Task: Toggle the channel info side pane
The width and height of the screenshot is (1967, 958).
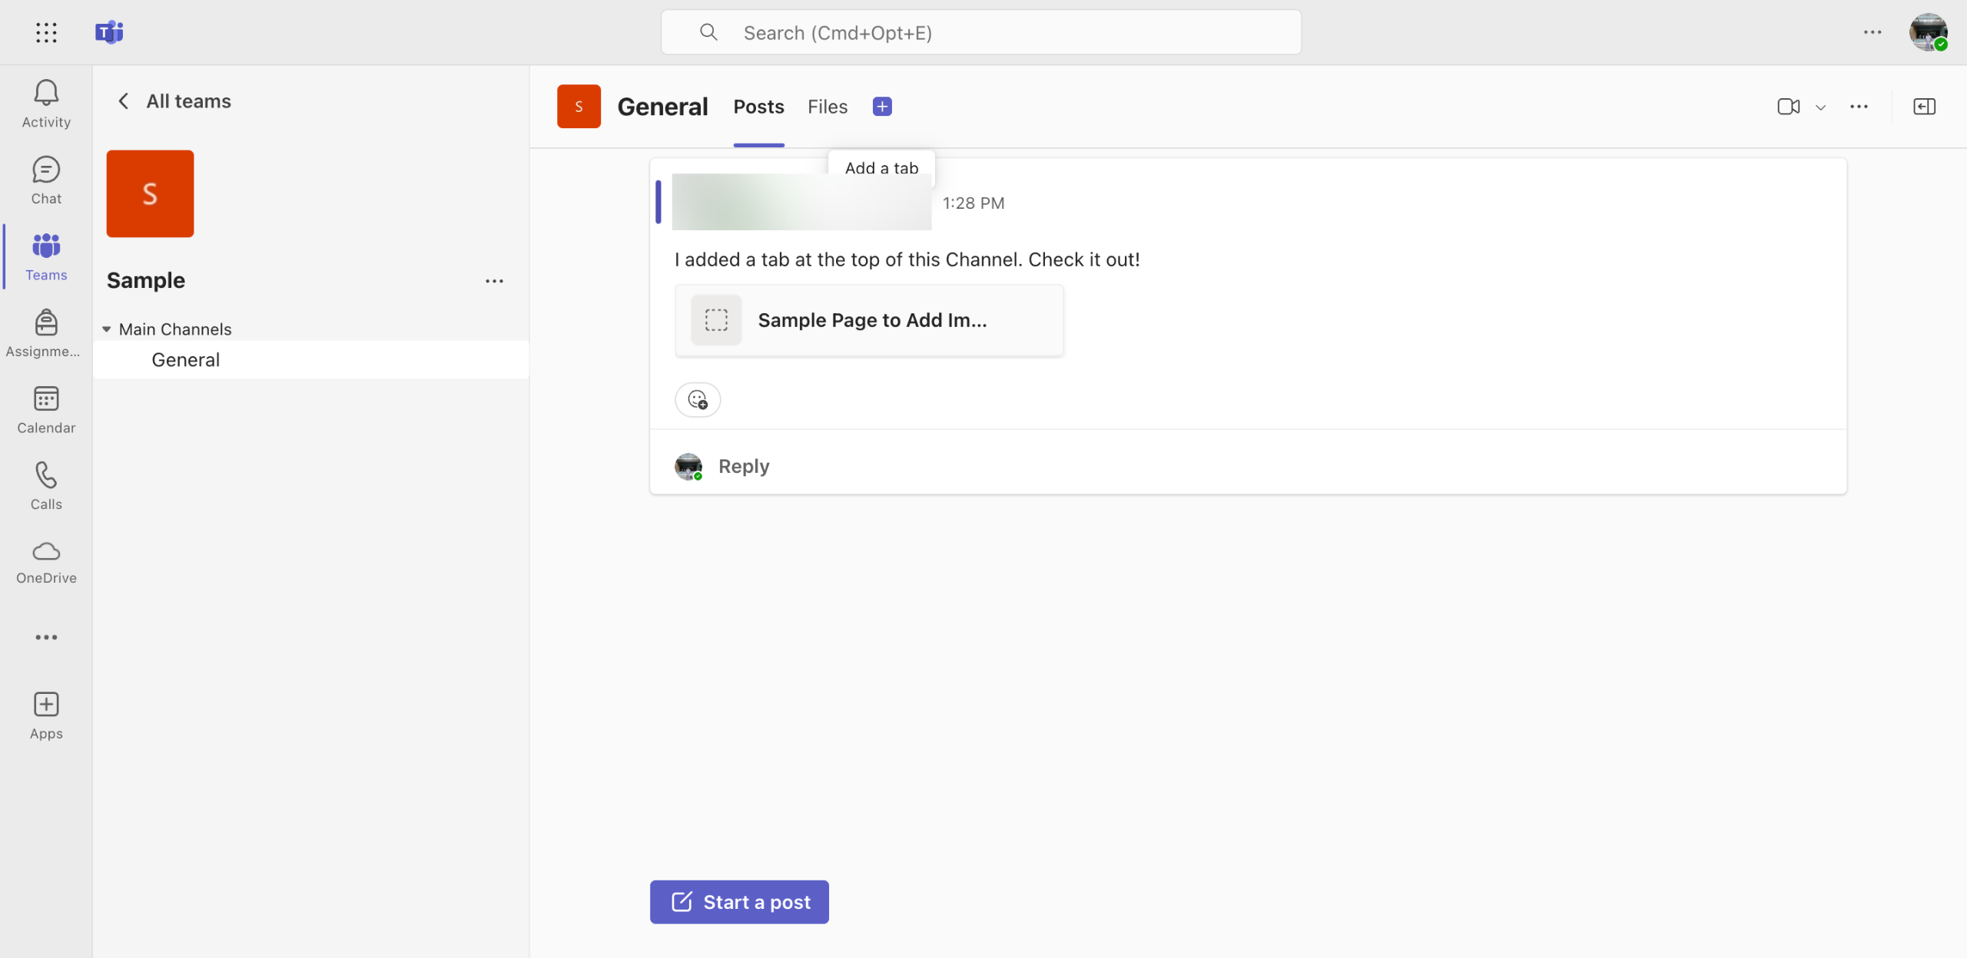Action: [1924, 107]
